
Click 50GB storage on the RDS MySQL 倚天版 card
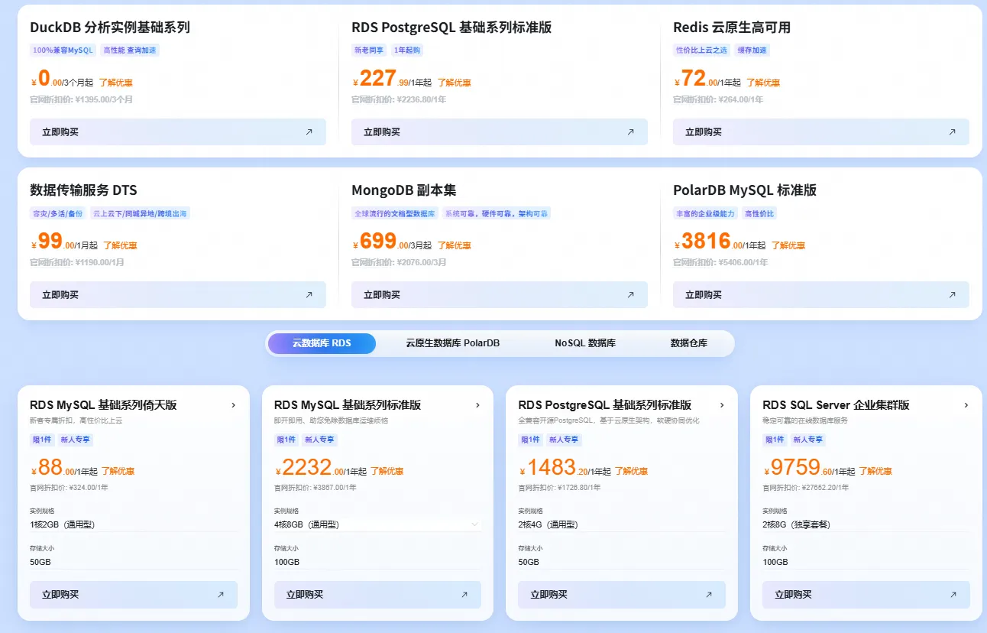point(40,562)
